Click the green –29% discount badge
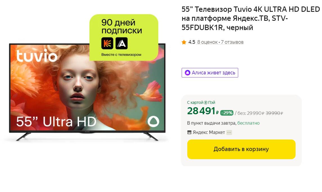The width and height of the screenshot is (322, 192). [x=227, y=113]
